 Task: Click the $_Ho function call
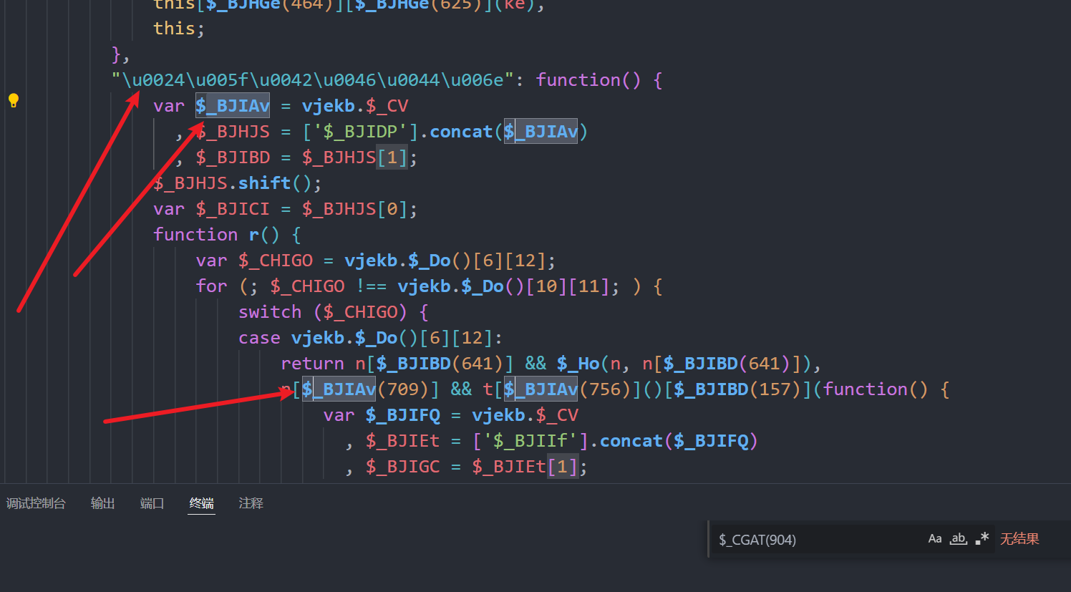[x=578, y=364]
